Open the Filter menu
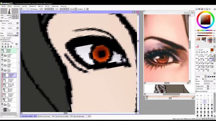The image size is (216, 121). pos(40,6)
